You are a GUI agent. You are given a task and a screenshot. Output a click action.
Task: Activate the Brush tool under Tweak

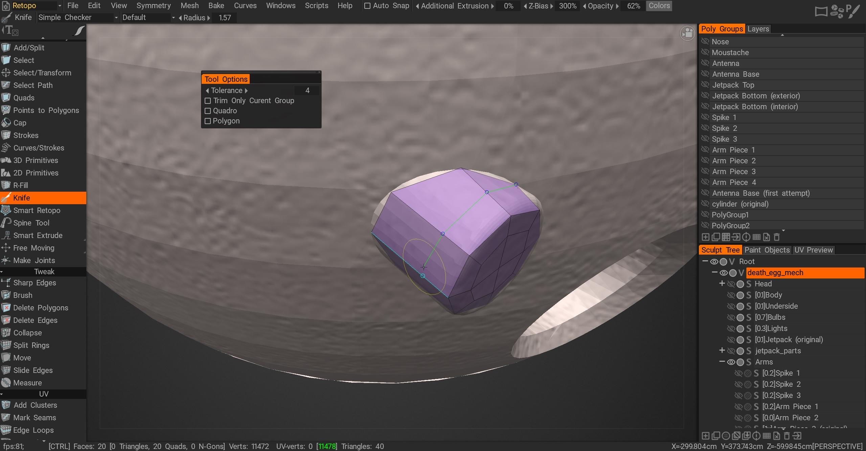pyautogui.click(x=23, y=295)
